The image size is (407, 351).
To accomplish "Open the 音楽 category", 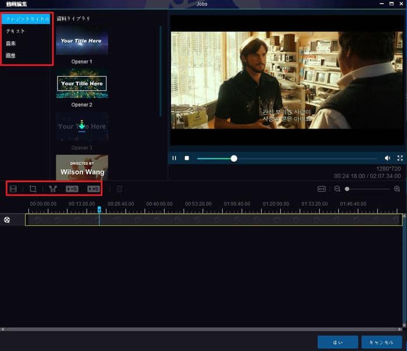I will [11, 44].
